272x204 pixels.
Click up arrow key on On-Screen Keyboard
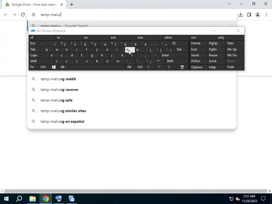pos(158,61)
